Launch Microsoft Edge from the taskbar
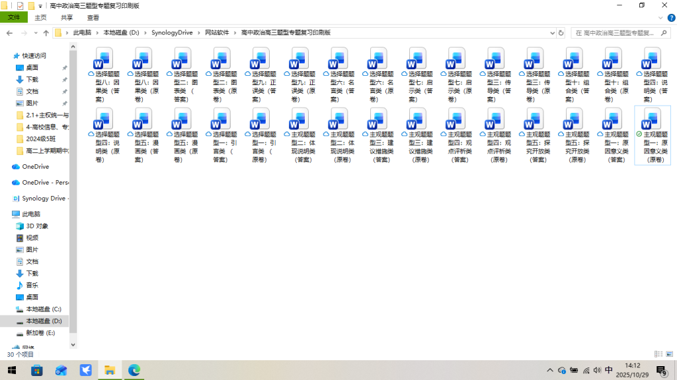The height and width of the screenshot is (380, 677). pyautogui.click(x=134, y=370)
